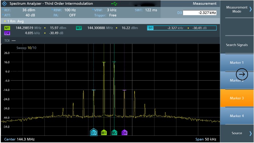Change the ATT value 40 dB
Screen dimensions: 254x143
[30, 15]
